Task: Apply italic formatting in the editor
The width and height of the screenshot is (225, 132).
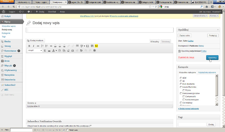Action: [33, 46]
